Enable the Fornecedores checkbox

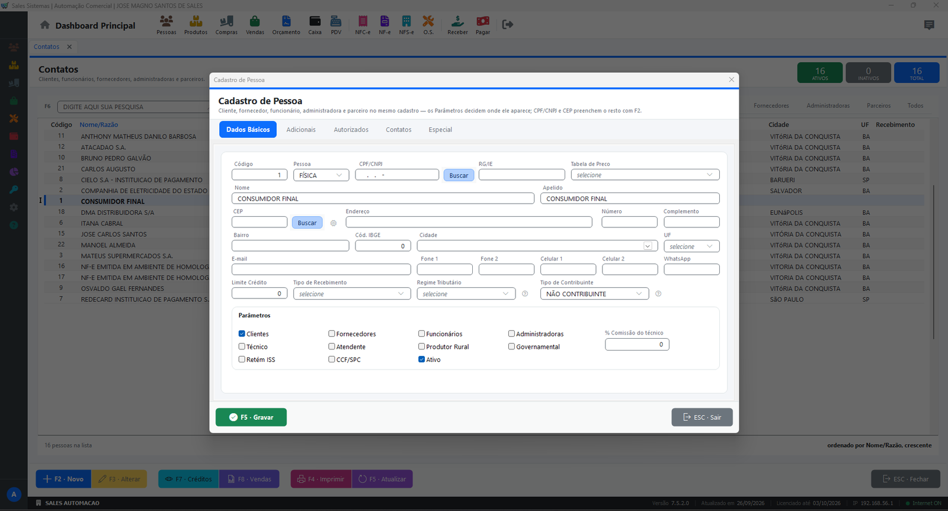coord(332,333)
